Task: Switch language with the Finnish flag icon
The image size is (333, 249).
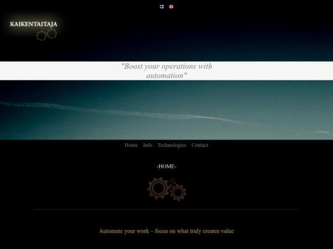Action: coord(162,7)
